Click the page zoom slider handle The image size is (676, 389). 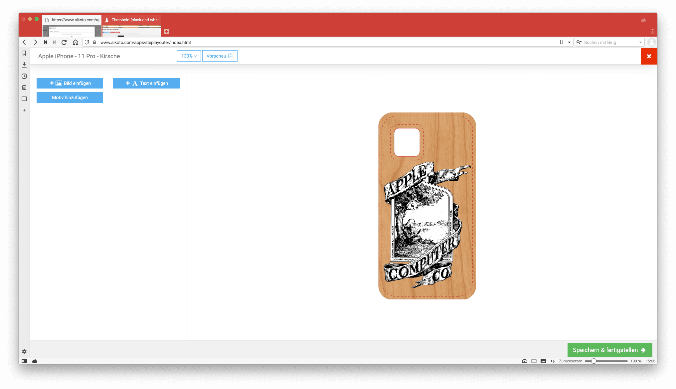(593, 361)
